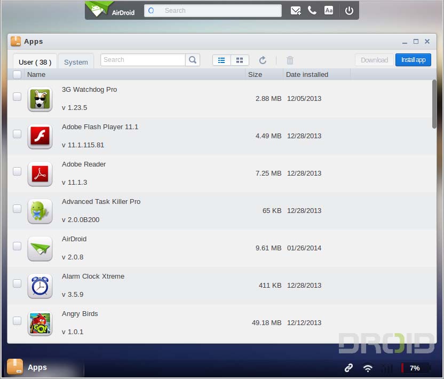Toggle the select-all checkbox in header
The image size is (444, 379).
click(17, 75)
